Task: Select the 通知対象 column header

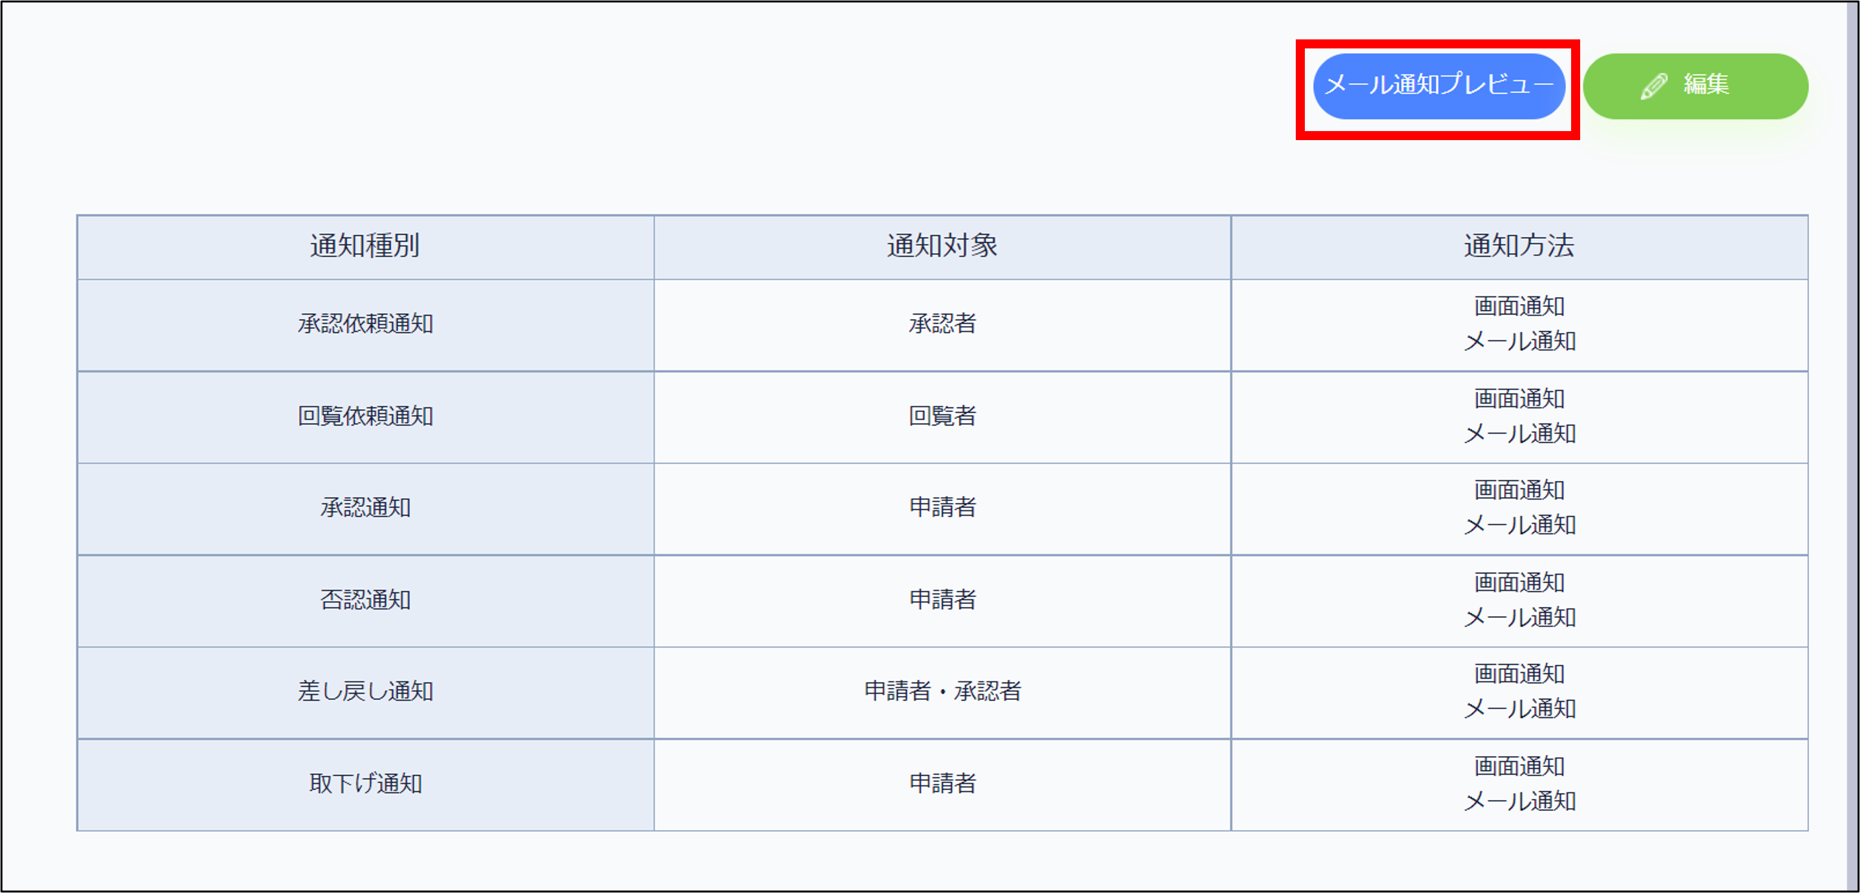Action: click(x=942, y=246)
